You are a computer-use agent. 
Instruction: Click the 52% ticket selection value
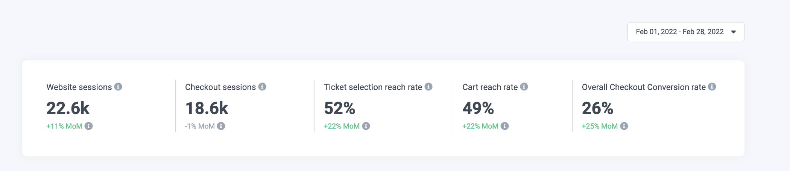tap(339, 108)
